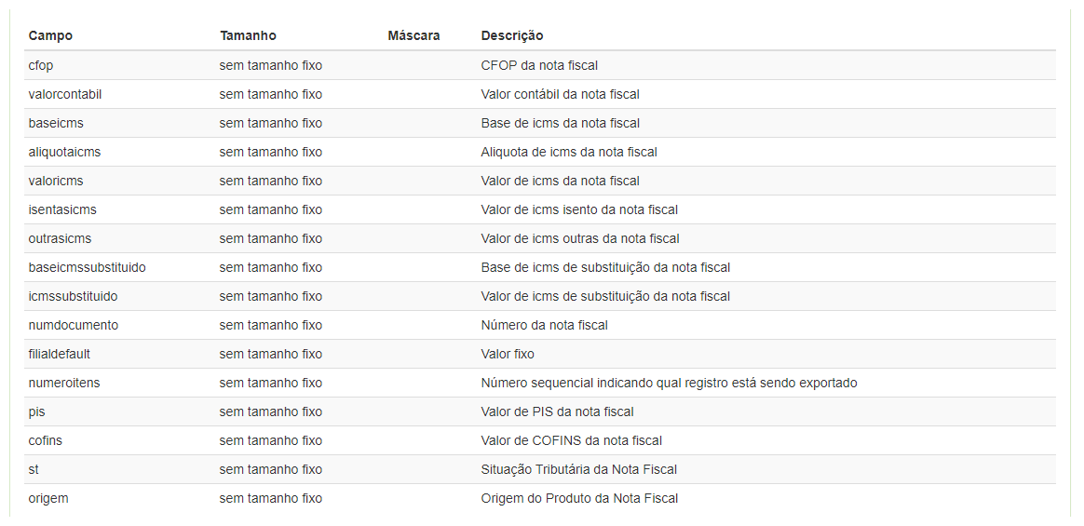Select the icmssubstituido field cell
1084x526 pixels.
[73, 296]
